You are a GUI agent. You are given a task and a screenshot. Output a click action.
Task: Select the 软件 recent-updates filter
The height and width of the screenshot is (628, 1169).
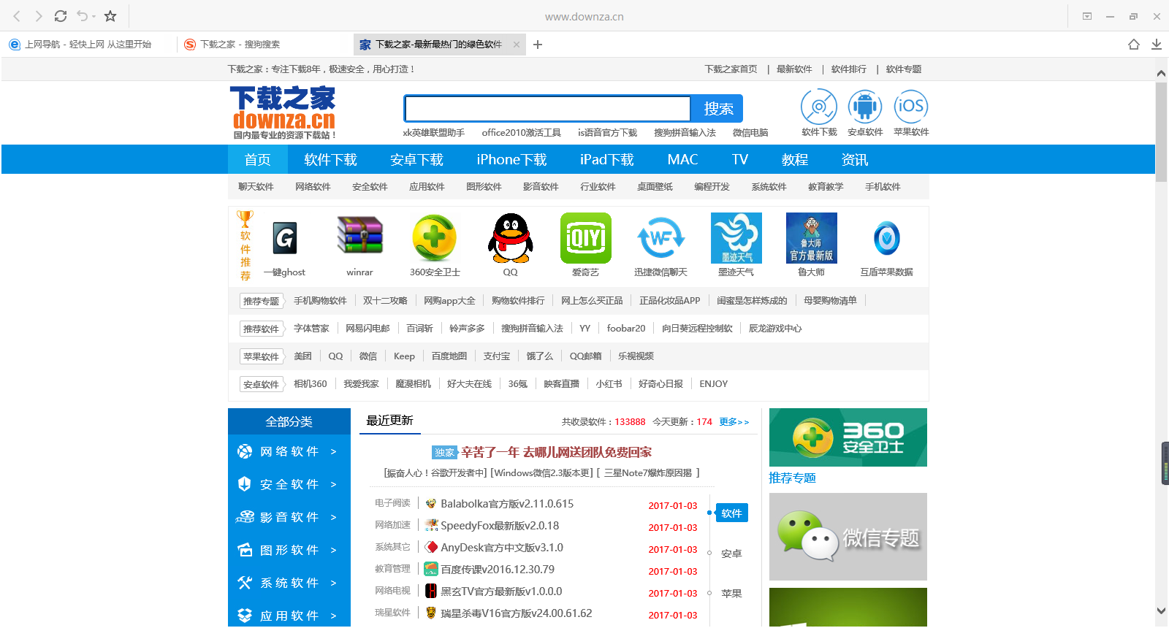pyautogui.click(x=731, y=513)
